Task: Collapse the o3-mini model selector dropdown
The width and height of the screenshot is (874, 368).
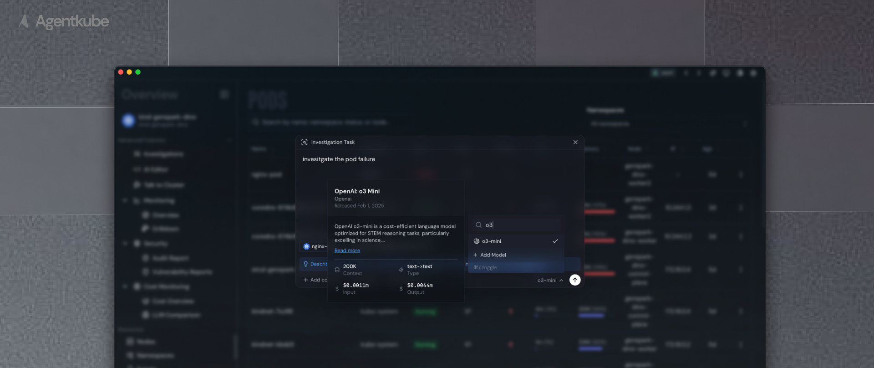Action: point(550,281)
